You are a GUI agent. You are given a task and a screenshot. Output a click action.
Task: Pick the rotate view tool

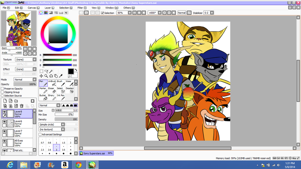pos(51,76)
